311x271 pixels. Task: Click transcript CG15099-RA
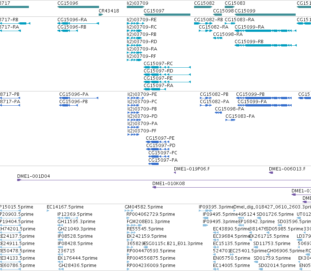[250, 27]
